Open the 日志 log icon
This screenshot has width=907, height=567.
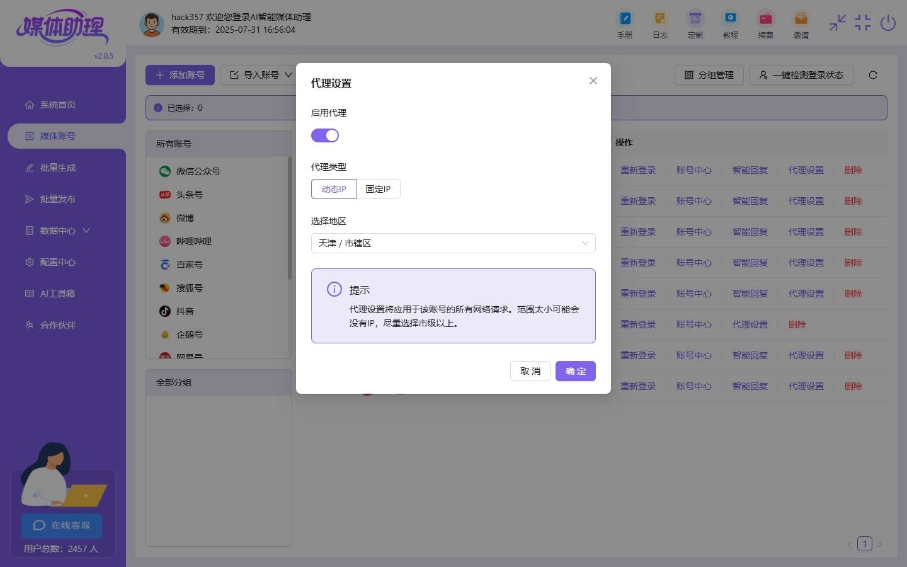point(660,18)
